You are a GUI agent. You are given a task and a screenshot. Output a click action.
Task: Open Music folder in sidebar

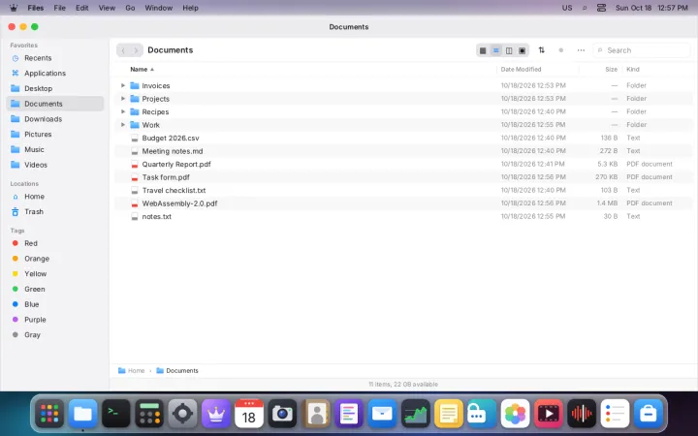(x=54, y=149)
